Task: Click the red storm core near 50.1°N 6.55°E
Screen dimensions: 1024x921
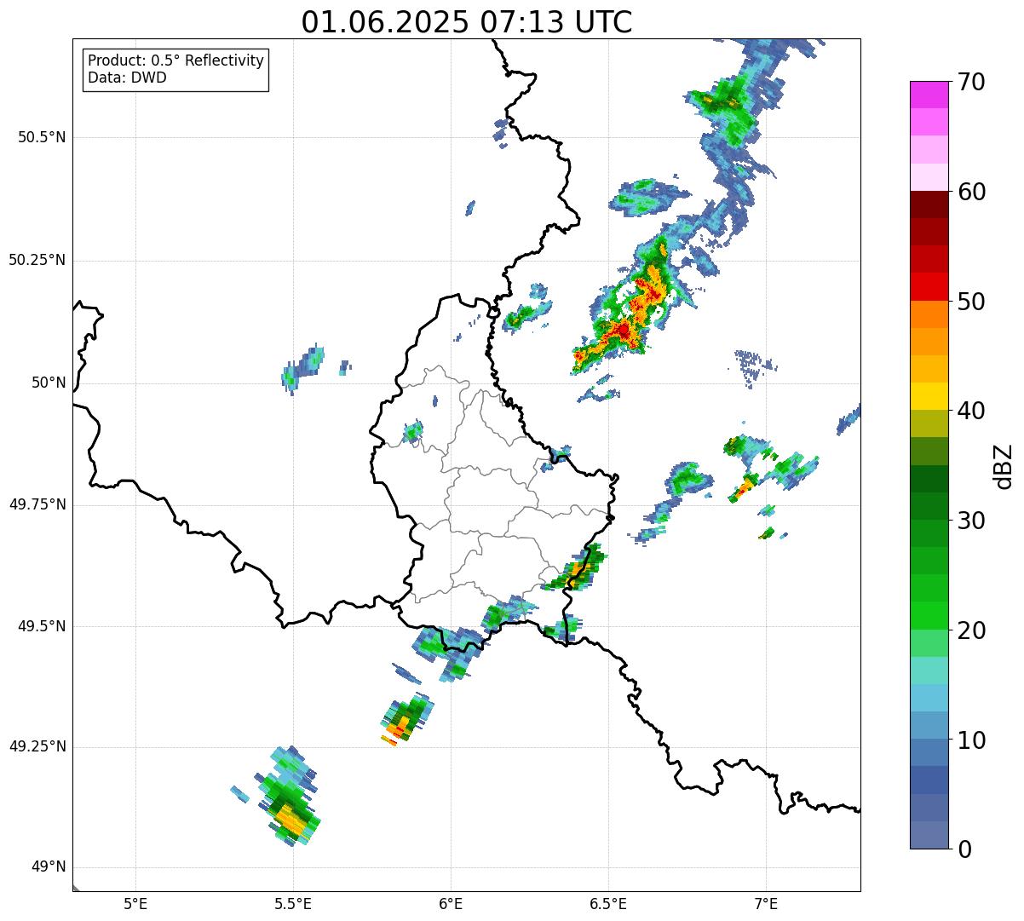Action: 623,331
